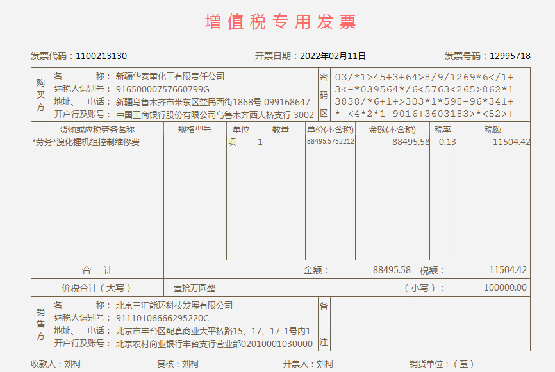Click the seller bank account 北京农村商业银行 field

(x=214, y=344)
